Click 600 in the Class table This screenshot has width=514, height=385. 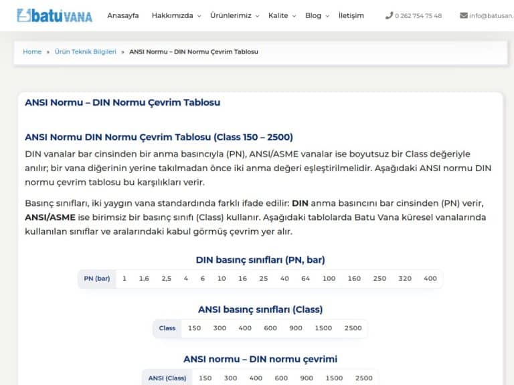point(270,328)
